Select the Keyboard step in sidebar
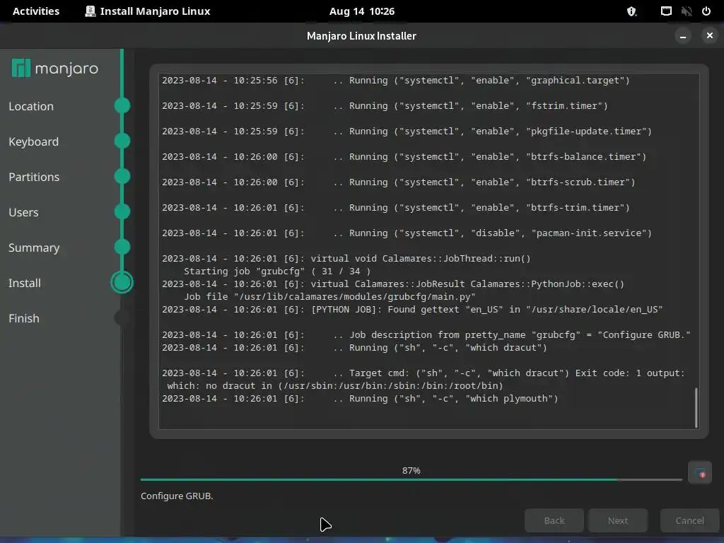This screenshot has width=724, height=543. (x=34, y=141)
